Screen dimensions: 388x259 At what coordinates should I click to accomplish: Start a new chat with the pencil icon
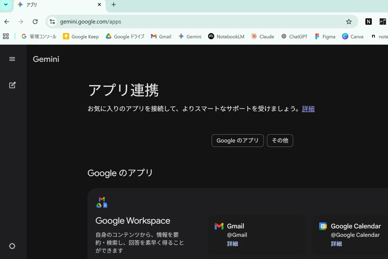point(12,85)
